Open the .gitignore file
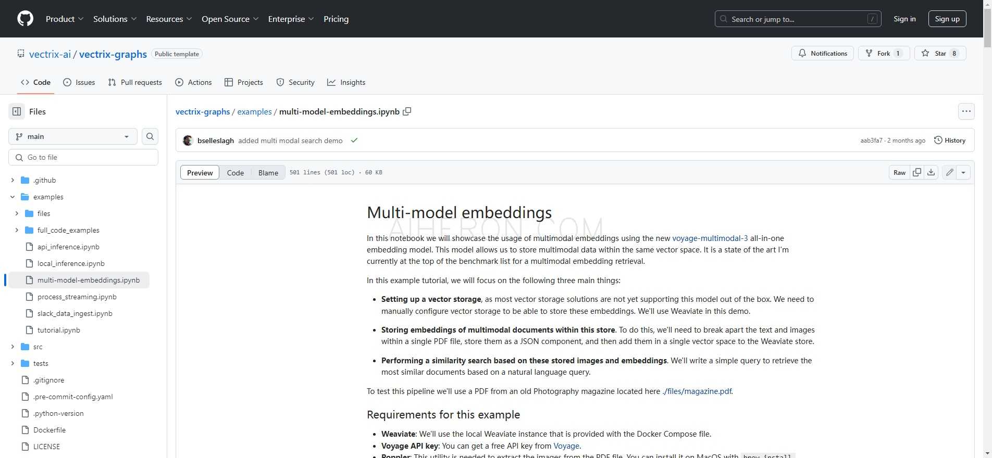 point(49,380)
